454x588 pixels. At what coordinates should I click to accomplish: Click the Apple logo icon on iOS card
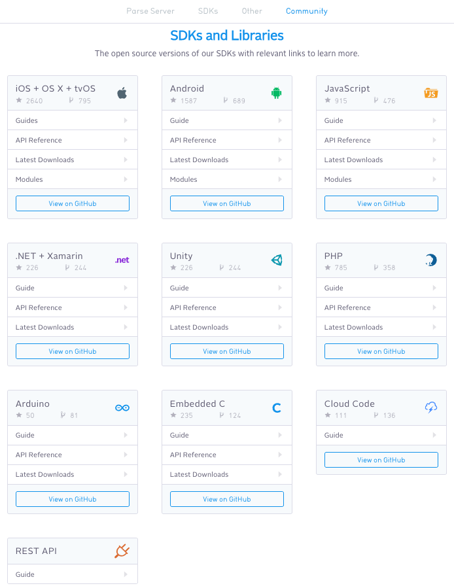[x=122, y=93]
